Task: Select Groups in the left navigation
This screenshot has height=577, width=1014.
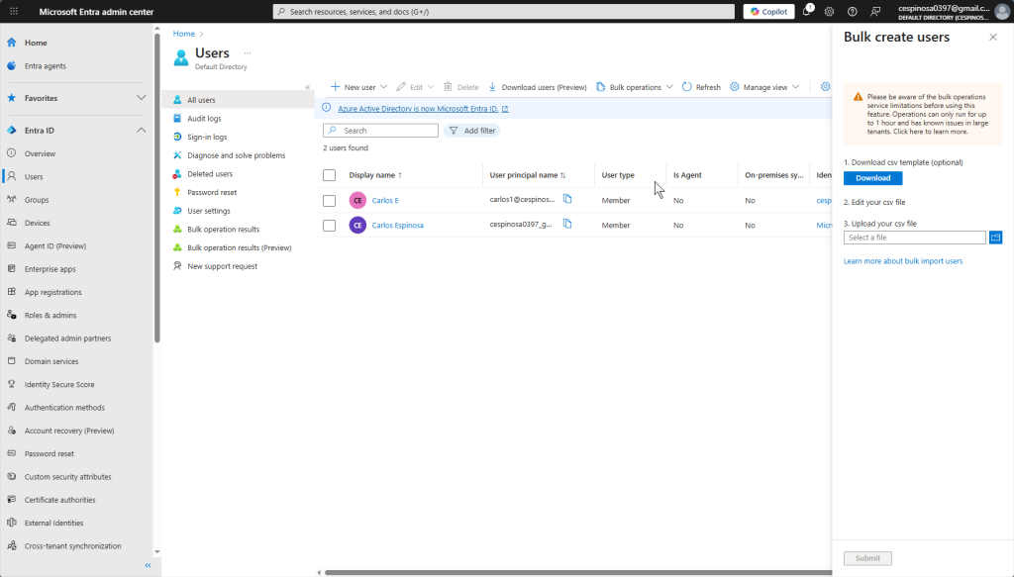Action: click(37, 200)
